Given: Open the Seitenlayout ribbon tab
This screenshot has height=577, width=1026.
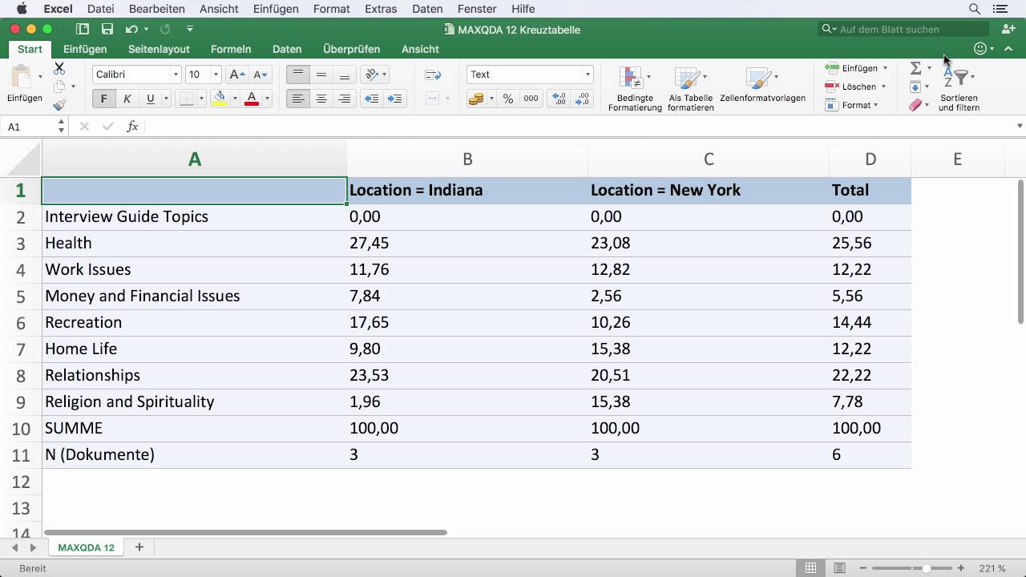Looking at the screenshot, I should tap(159, 49).
